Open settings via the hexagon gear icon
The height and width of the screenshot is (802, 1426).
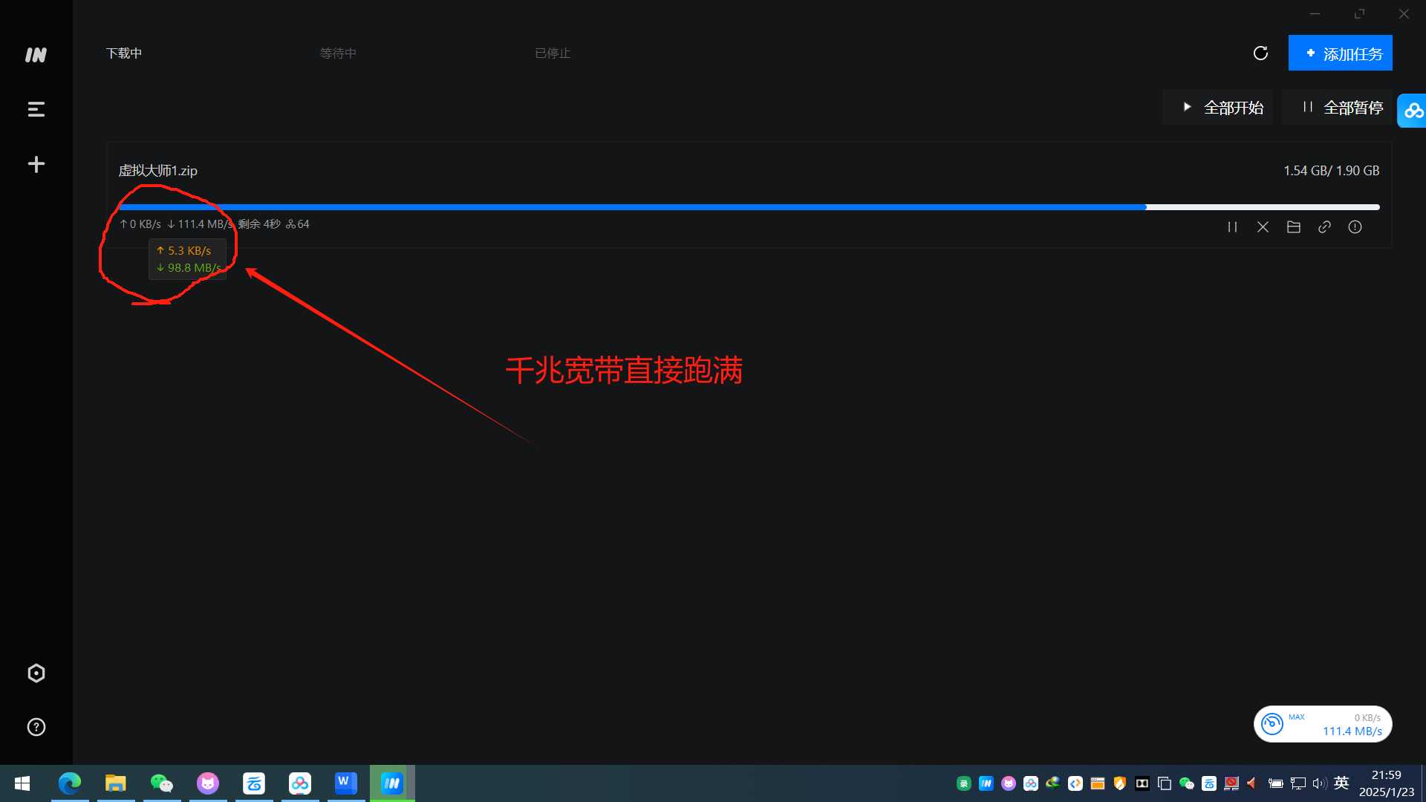coord(36,673)
